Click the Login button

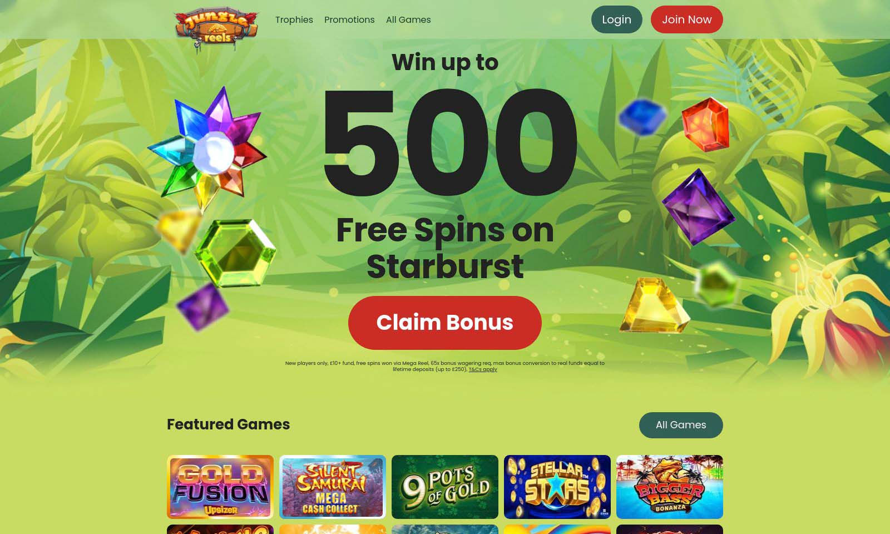(616, 19)
